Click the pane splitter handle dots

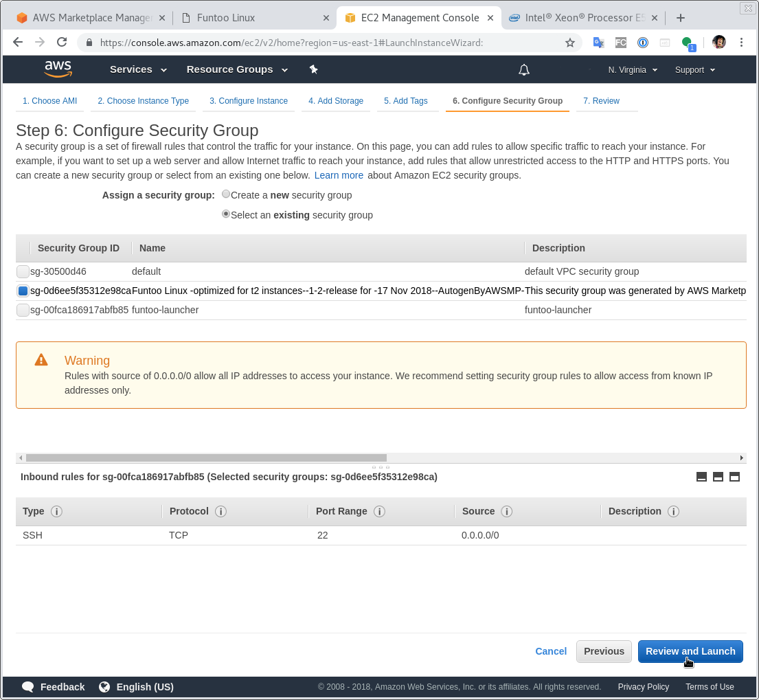381,467
